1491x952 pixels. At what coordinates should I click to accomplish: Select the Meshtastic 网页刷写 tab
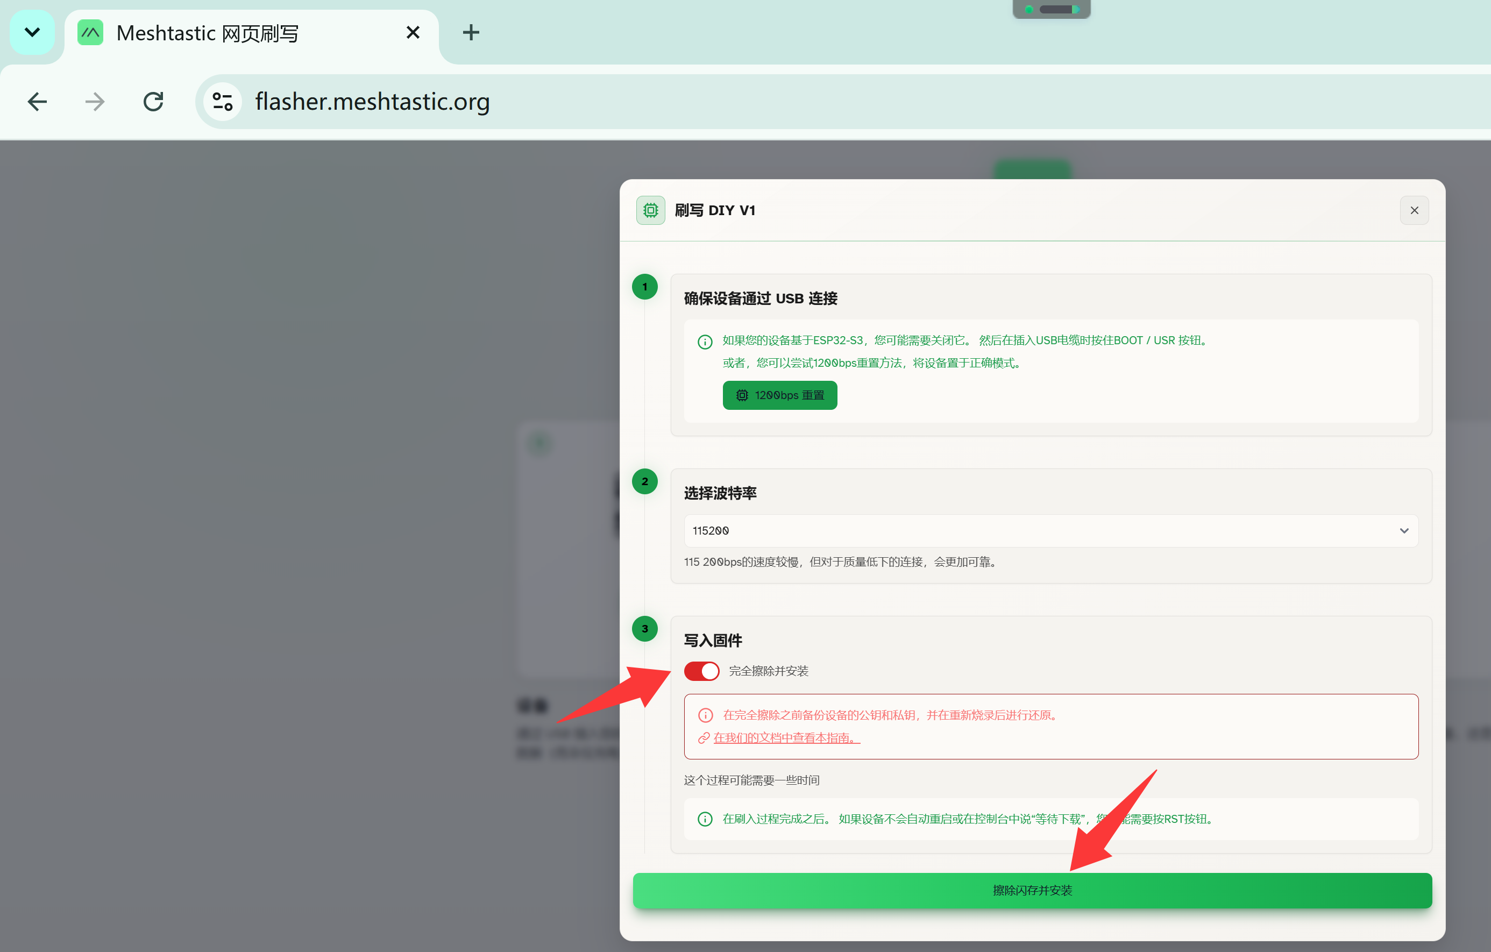251,33
